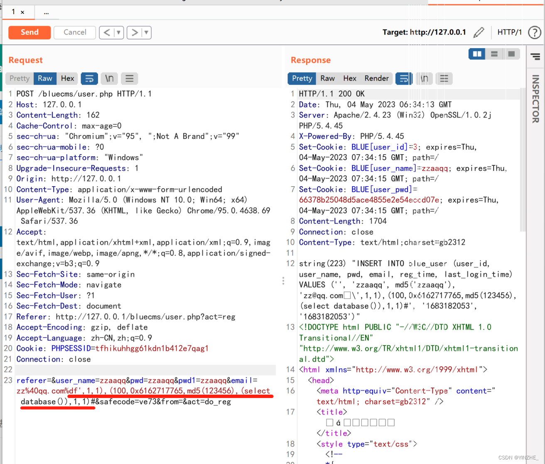Click the Host: 127.0.0.1 header
Viewport: 545px width, 464px height.
click(x=49, y=105)
